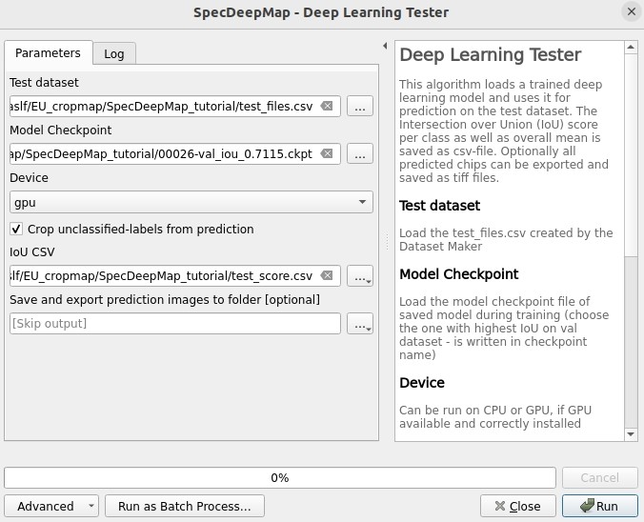Click the 0% progress bar
Image resolution: width=644 pixels, height=522 pixels.
(x=280, y=477)
